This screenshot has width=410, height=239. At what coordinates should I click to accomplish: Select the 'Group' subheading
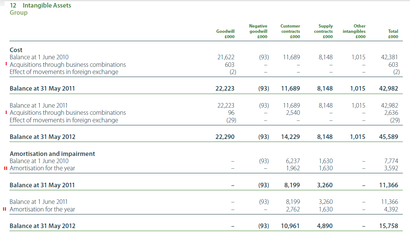[x=19, y=12]
